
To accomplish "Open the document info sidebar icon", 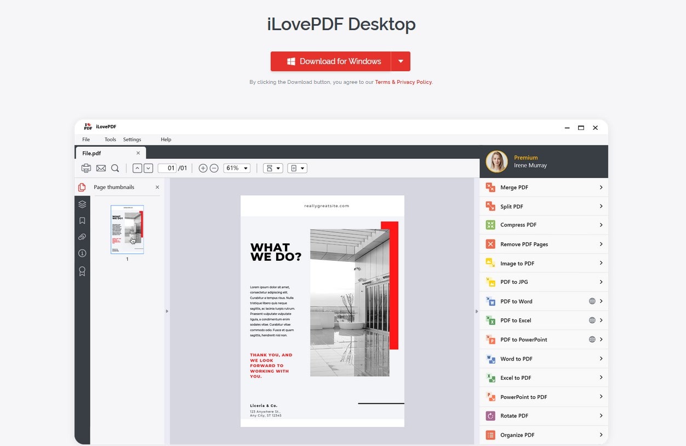I will click(82, 254).
